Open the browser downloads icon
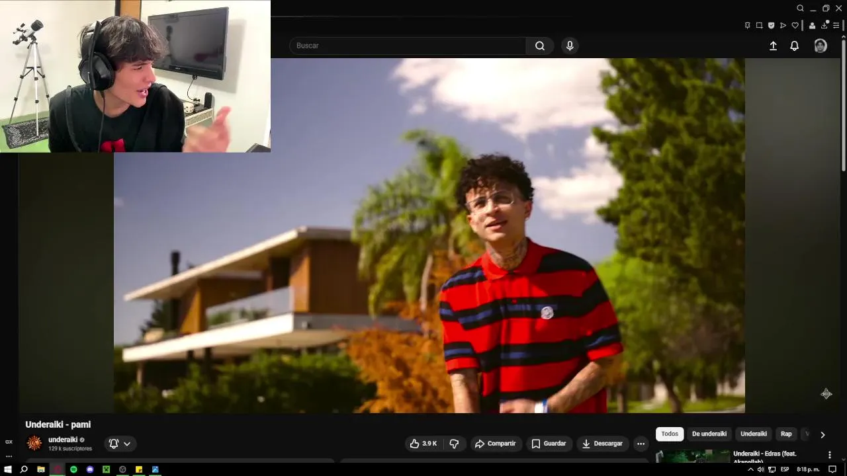Screen dimensions: 847x476 (x=825, y=25)
